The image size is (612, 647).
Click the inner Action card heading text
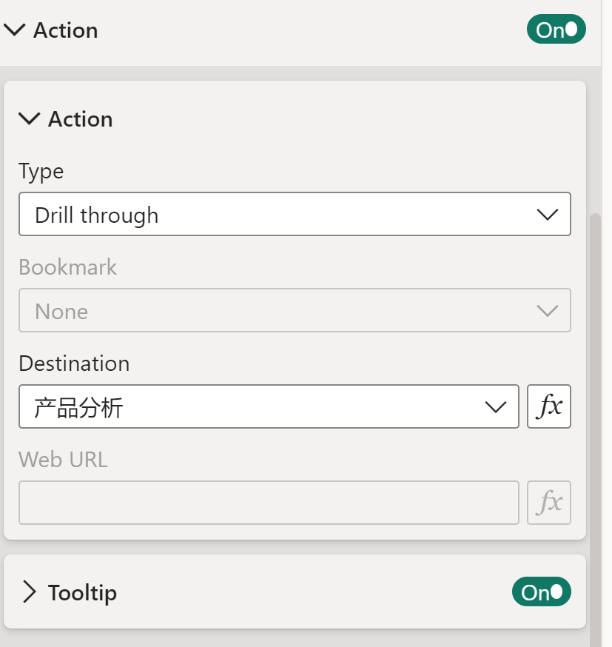tap(80, 119)
